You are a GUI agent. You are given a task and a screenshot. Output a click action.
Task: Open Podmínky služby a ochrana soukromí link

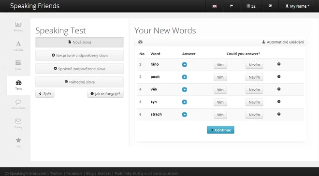pos(146,174)
